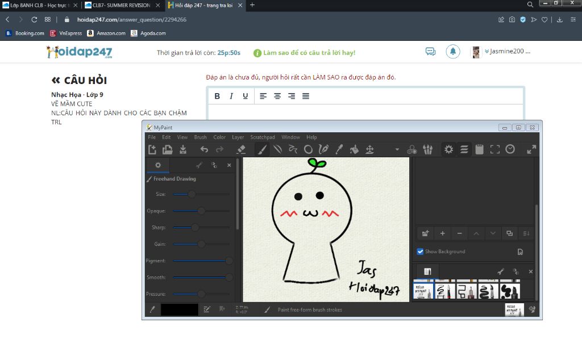Open the Brush menu in MyPaint
The height and width of the screenshot is (356, 582).
(201, 137)
